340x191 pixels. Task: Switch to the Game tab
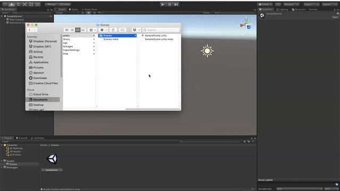click(x=73, y=10)
